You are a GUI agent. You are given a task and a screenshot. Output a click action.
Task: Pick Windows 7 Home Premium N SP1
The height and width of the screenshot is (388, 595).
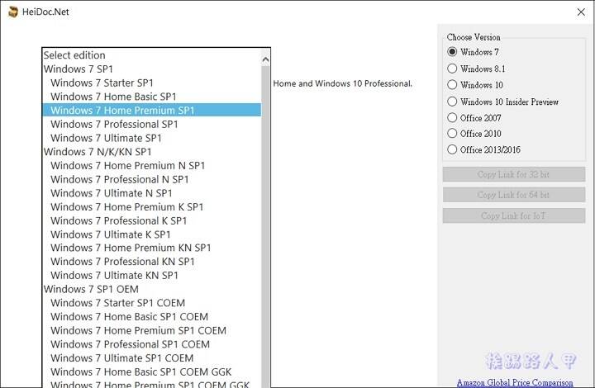point(152,166)
